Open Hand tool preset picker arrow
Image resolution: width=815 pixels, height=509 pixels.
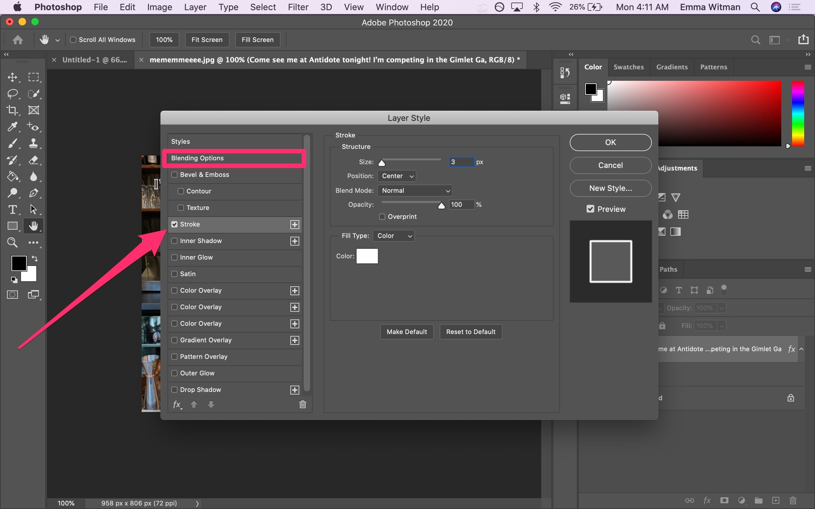pos(58,40)
